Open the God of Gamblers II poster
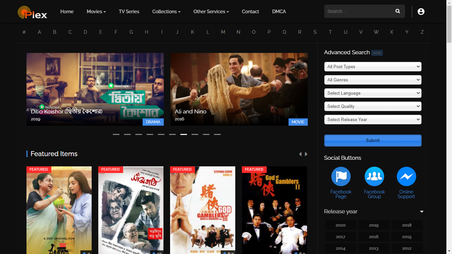Screen dimensions: 452x254 point(274,210)
